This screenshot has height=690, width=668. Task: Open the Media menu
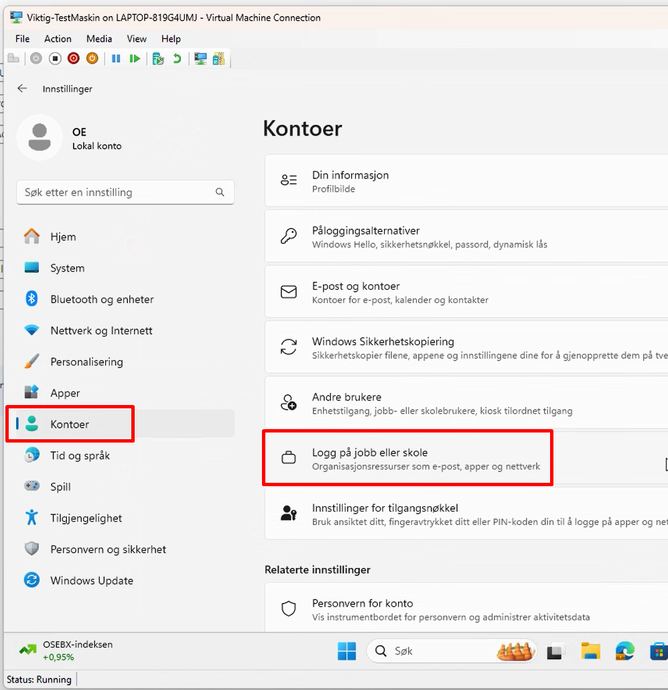[x=99, y=39]
